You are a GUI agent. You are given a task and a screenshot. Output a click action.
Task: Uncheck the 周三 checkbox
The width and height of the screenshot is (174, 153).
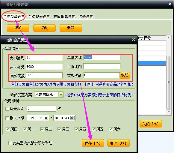click(59, 129)
